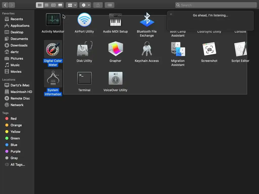Click the Locations section header
This screenshot has width=259, height=194.
[x=9, y=80]
